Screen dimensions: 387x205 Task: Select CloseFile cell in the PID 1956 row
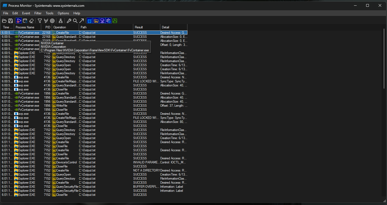click(x=62, y=110)
